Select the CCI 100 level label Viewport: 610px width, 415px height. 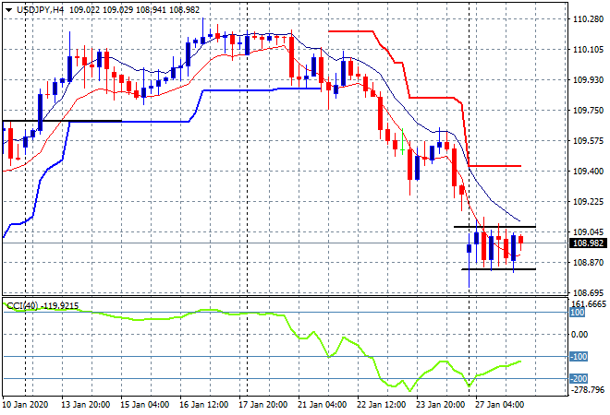578,313
